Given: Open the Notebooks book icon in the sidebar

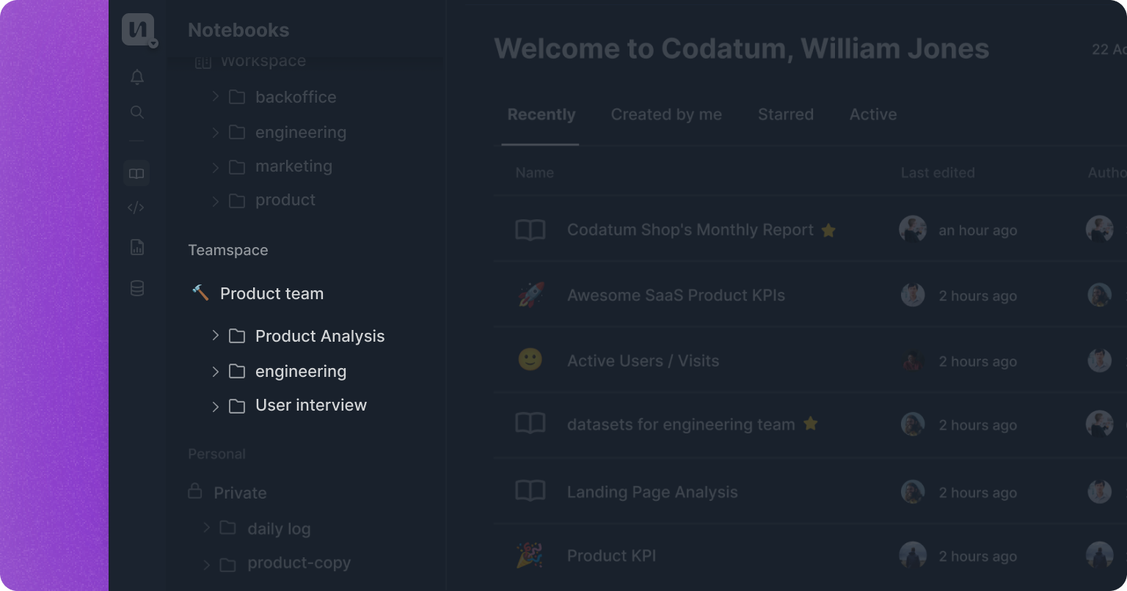Looking at the screenshot, I should pos(136,174).
